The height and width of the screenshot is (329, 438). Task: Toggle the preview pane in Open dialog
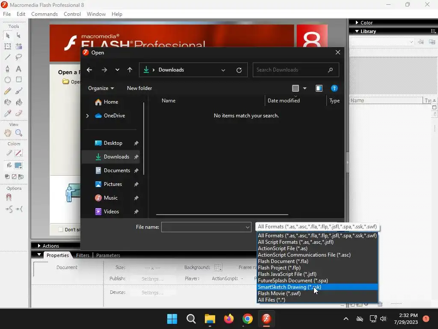(x=319, y=88)
